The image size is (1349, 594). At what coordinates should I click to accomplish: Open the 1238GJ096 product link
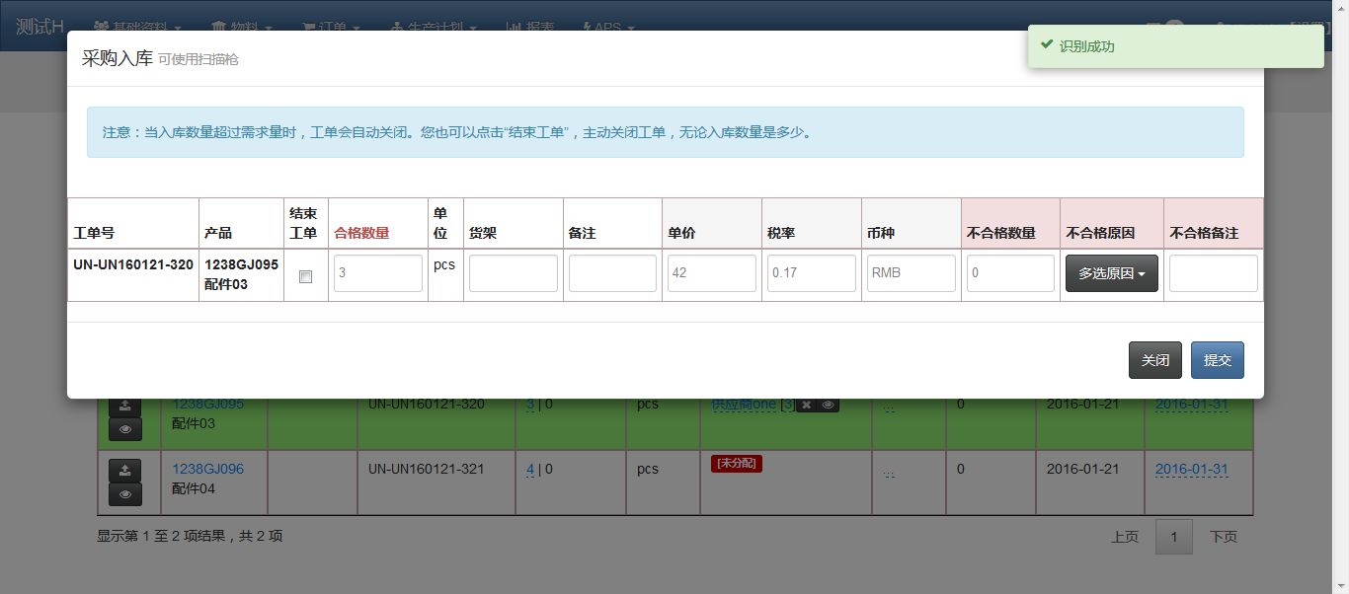207,469
